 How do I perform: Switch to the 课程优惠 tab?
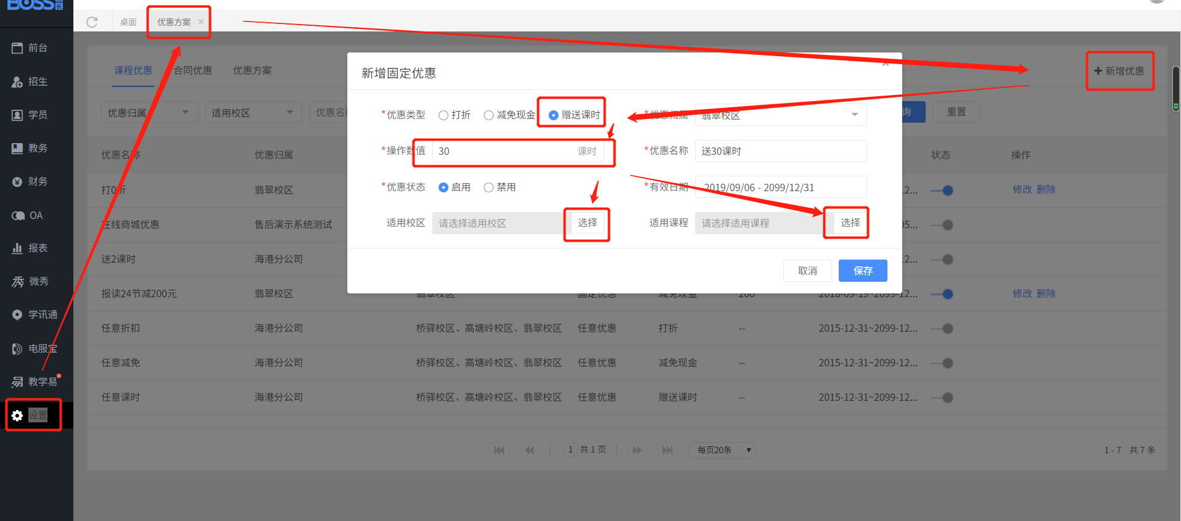(x=133, y=70)
